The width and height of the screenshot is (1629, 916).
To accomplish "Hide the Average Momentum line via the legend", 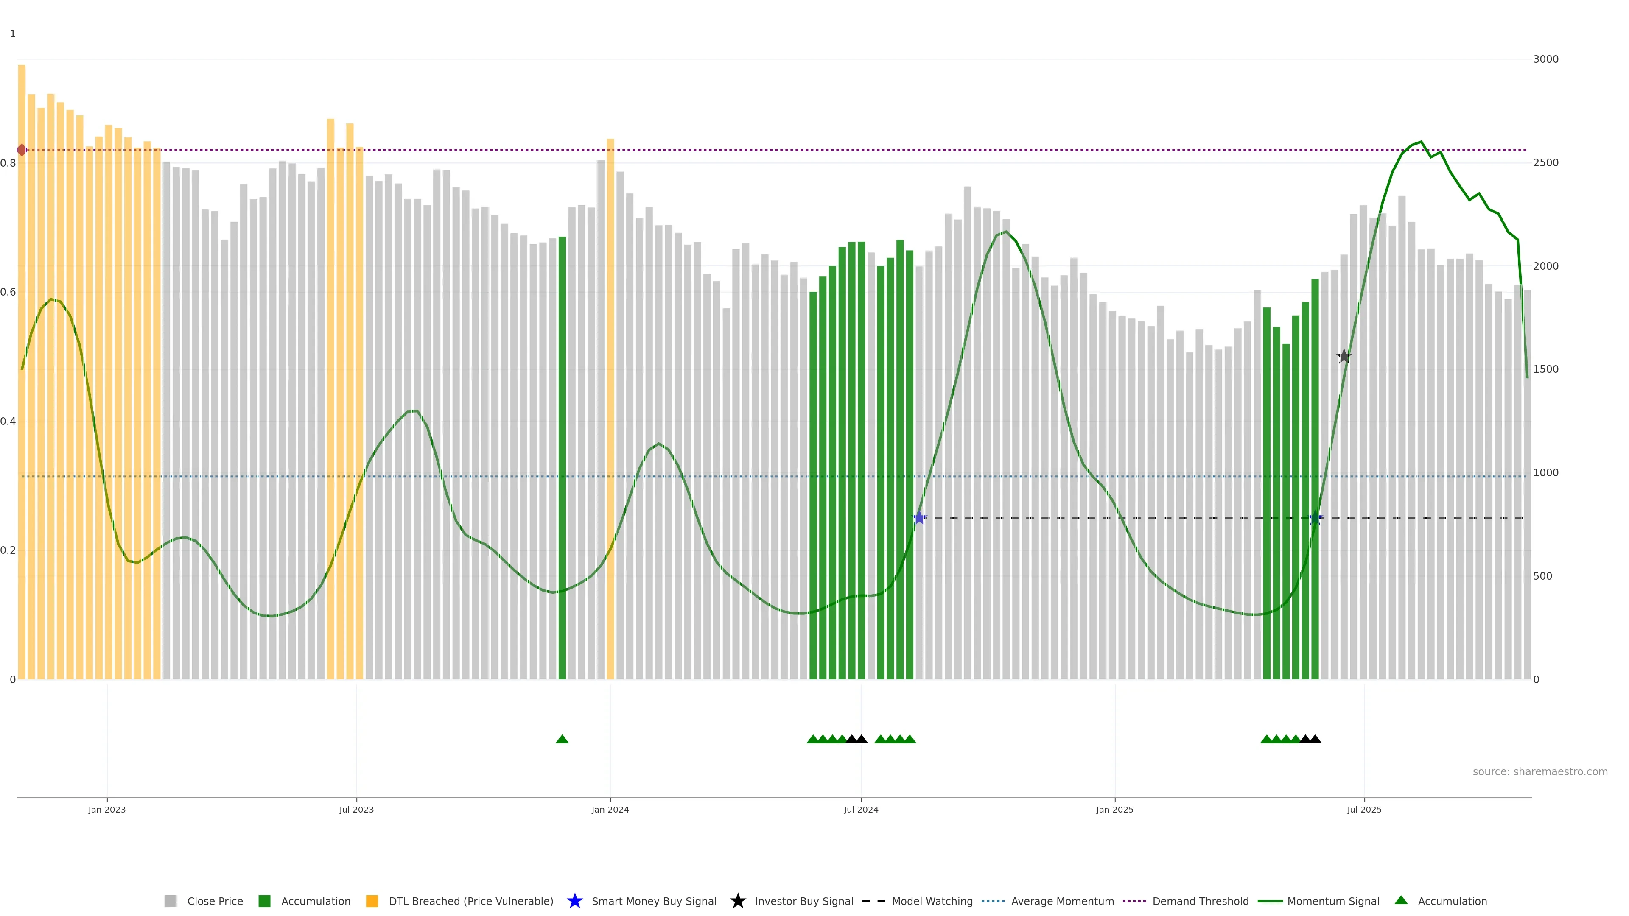I will 1062,902.
